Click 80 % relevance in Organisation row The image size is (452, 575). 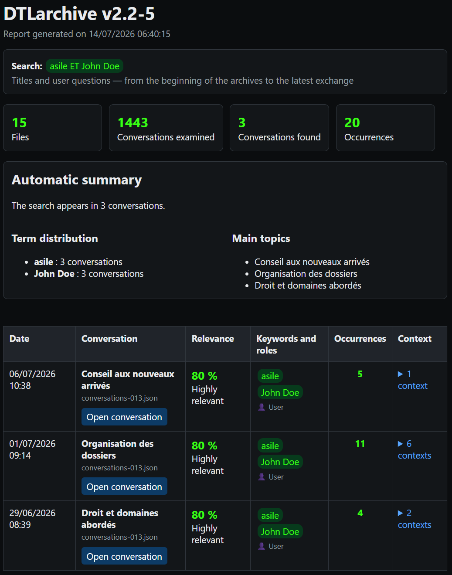204,446
